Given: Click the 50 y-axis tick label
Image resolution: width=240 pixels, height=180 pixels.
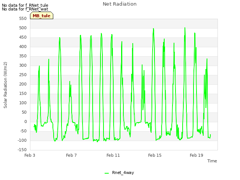Looking at the screenshot, I should point(24,112).
